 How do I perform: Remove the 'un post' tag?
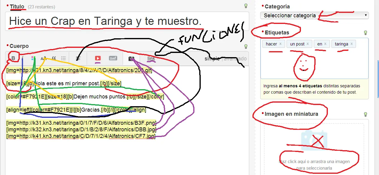308,44
